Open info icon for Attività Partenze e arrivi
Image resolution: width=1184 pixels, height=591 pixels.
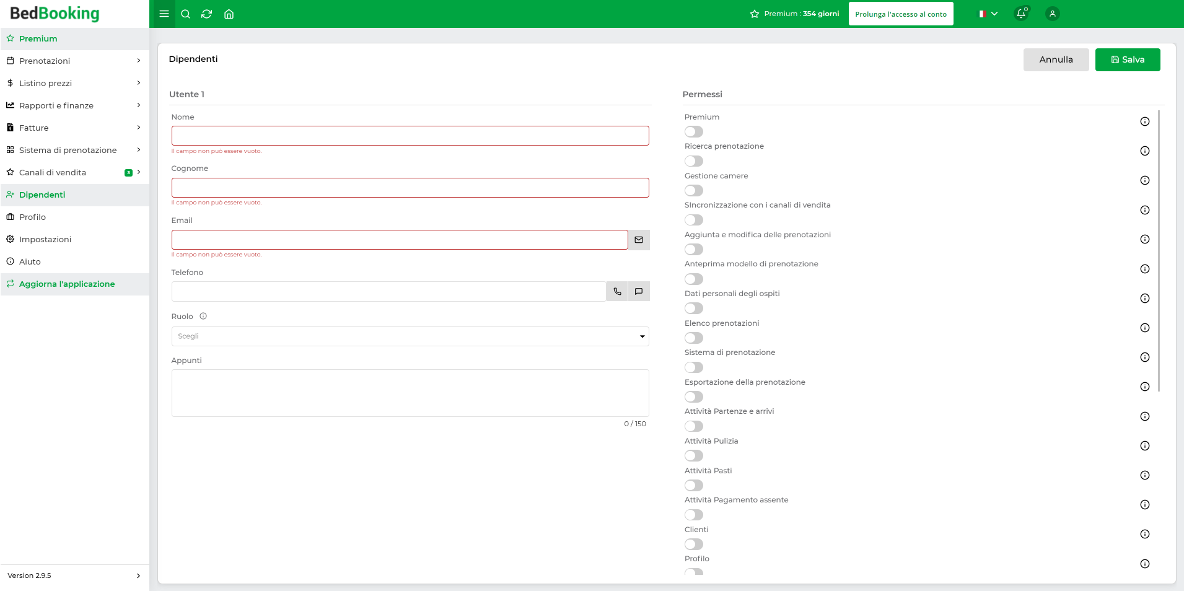1145,416
